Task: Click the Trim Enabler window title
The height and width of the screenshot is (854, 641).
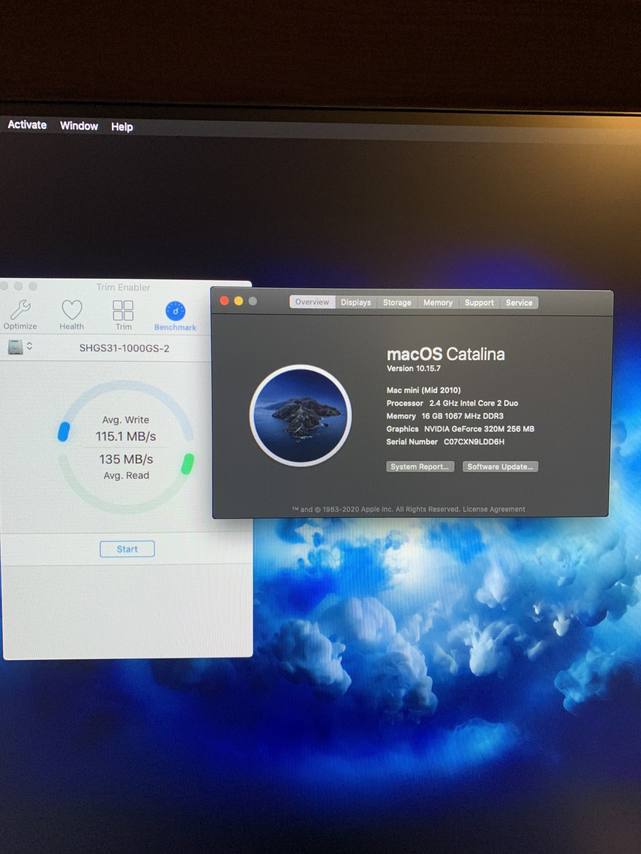Action: (x=123, y=287)
